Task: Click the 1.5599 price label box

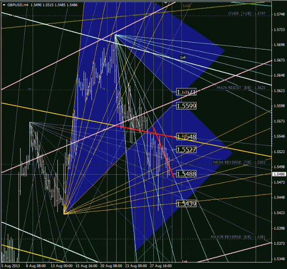Action: pyautogui.click(x=186, y=106)
